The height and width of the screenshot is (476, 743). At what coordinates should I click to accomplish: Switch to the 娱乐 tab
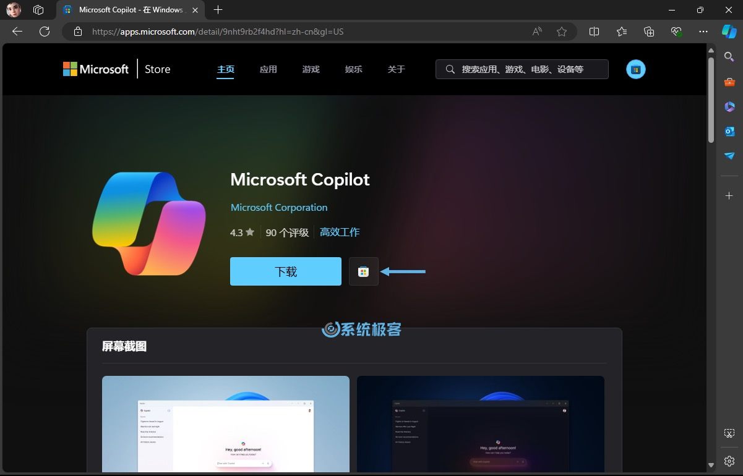point(354,69)
